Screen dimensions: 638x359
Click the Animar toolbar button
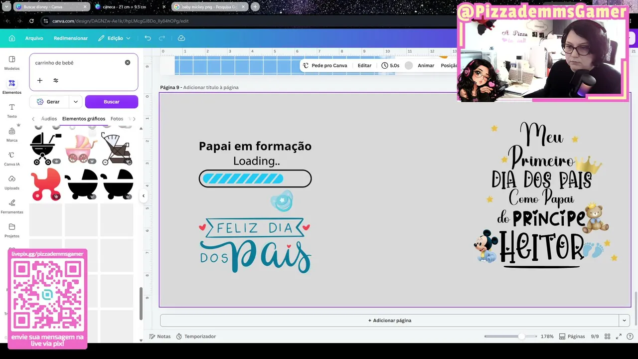click(426, 65)
